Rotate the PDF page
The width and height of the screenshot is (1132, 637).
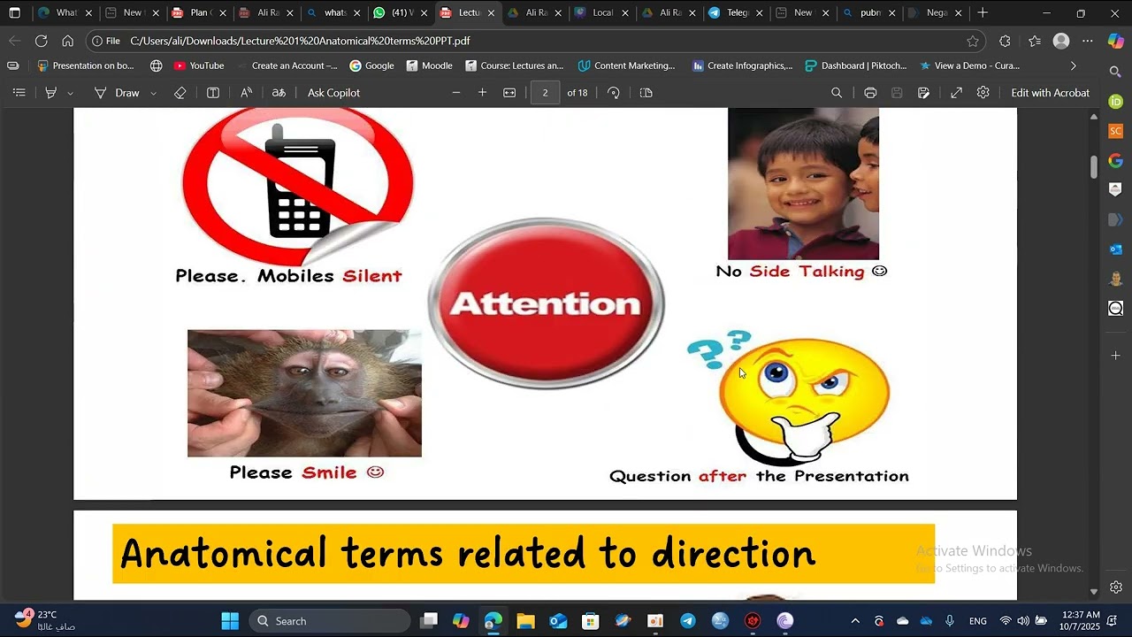614,93
